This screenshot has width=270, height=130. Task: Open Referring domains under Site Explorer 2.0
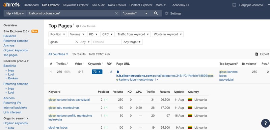pos(16,41)
